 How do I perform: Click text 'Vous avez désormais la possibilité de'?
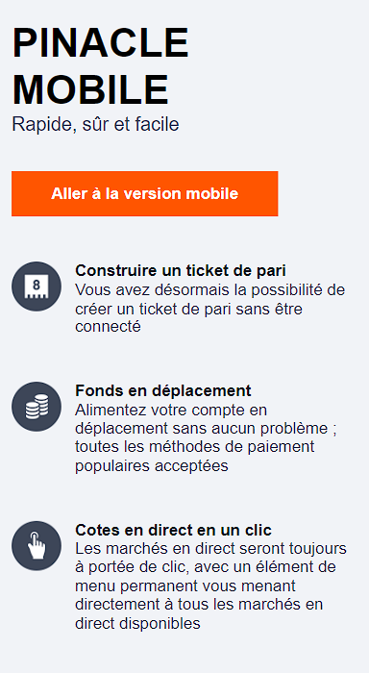pos(210,289)
